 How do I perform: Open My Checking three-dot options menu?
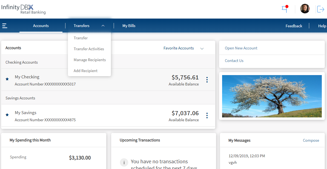[207, 80]
